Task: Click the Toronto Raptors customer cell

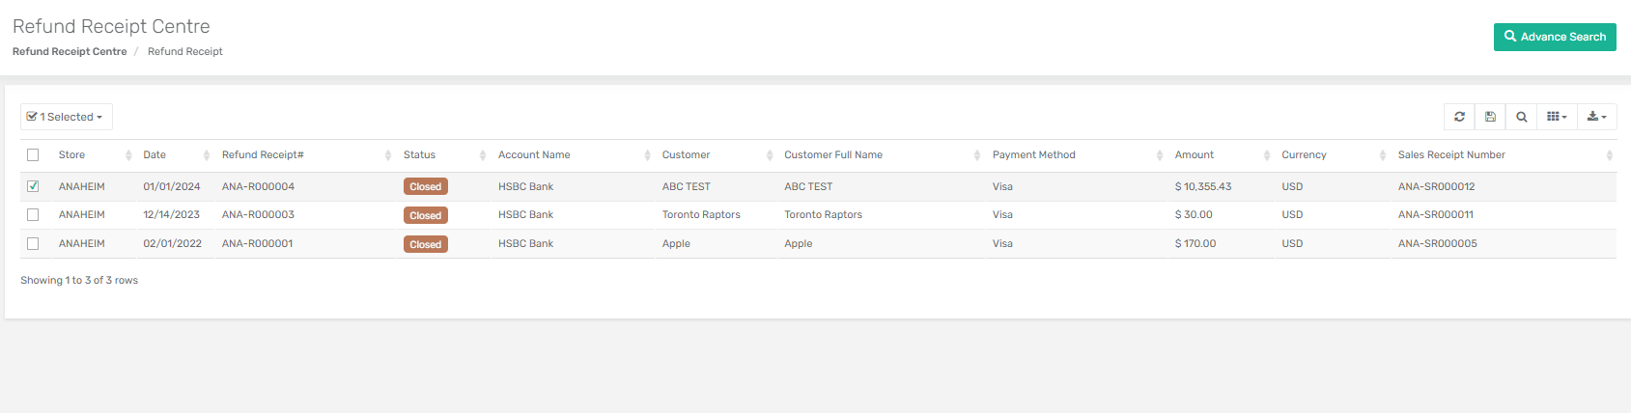Action: 701,215
